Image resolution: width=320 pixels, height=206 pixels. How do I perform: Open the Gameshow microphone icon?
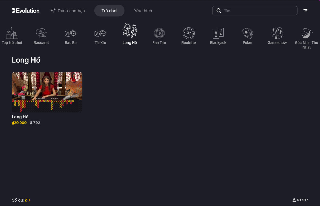277,33
